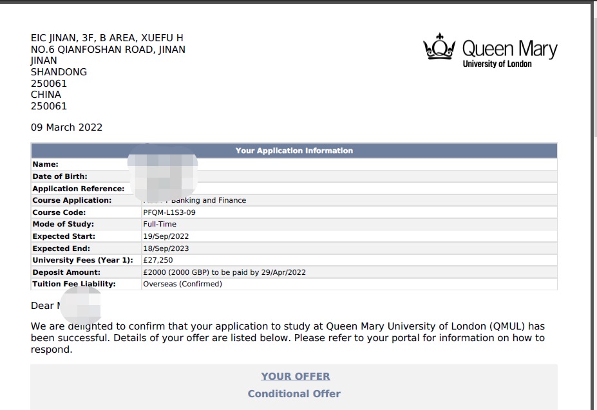Image resolution: width=597 pixels, height=410 pixels.
Task: Click the expected start date 19/Sep/2022
Action: pos(166,236)
